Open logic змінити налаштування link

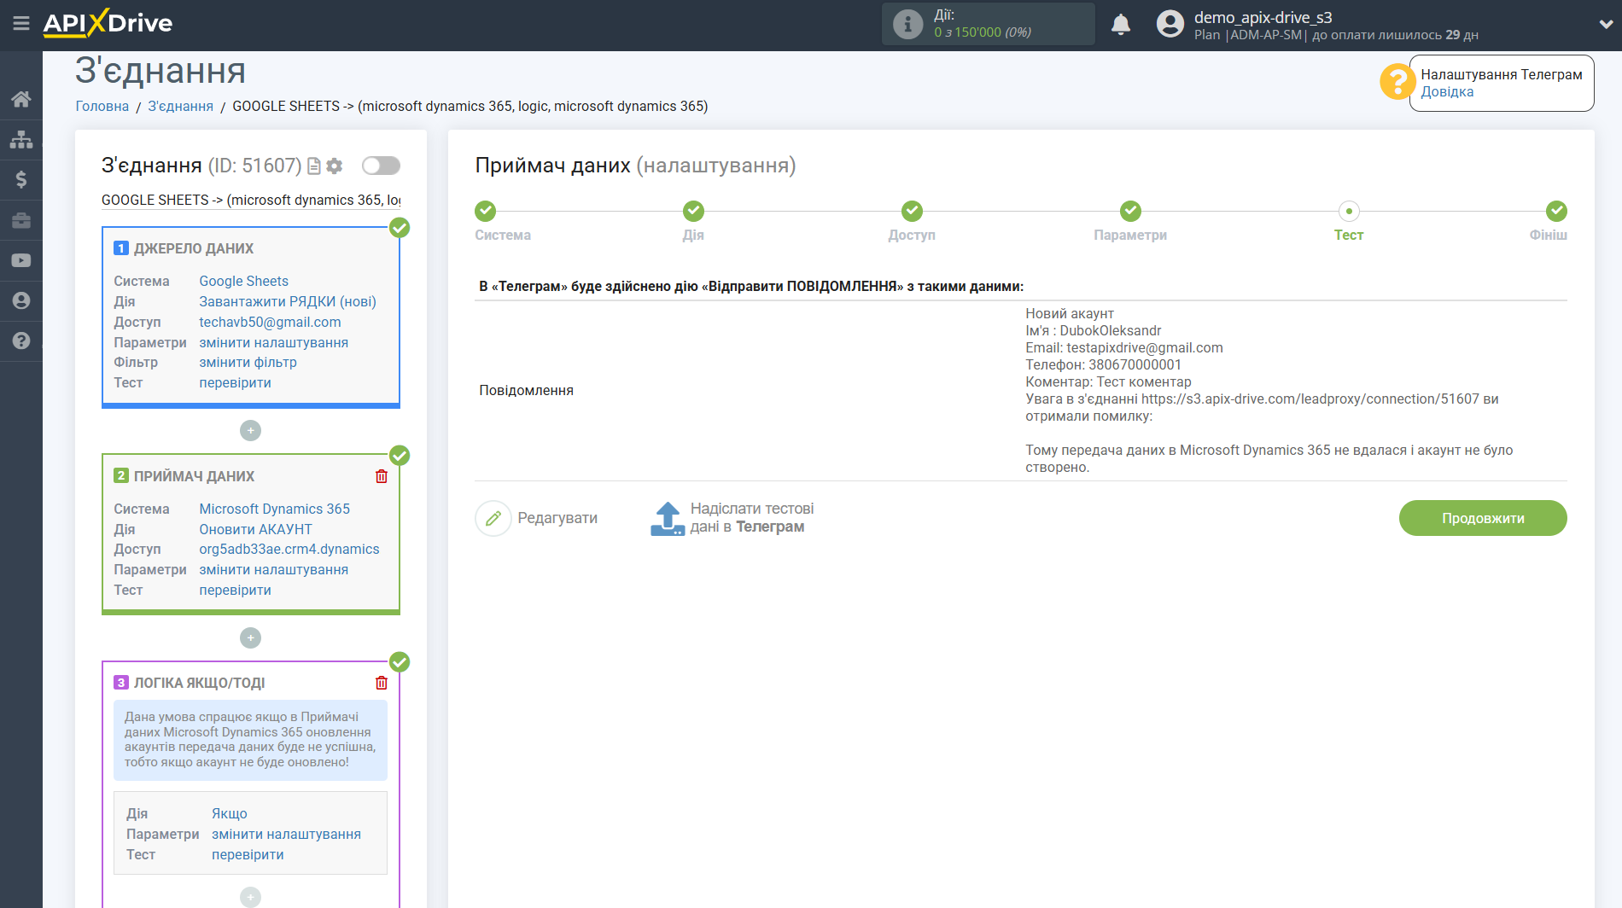pyautogui.click(x=287, y=835)
